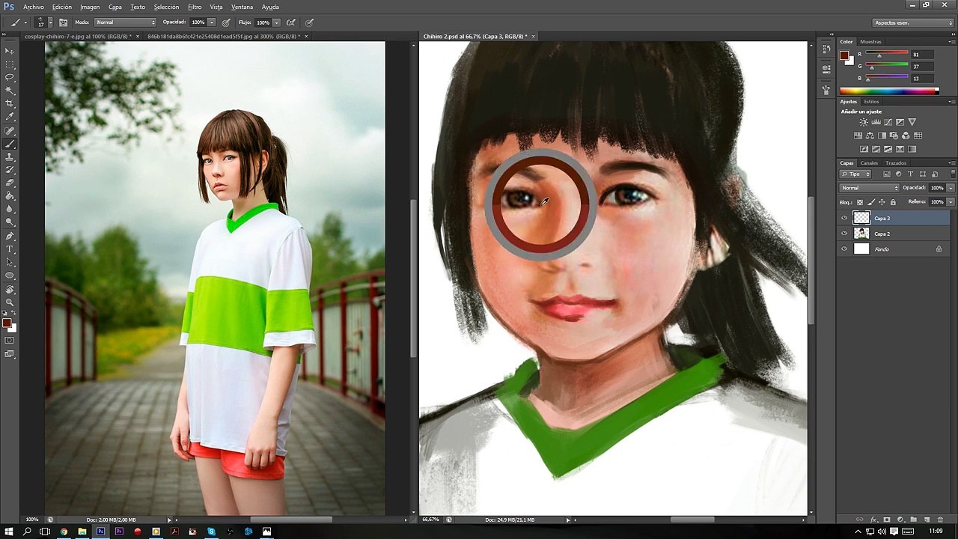Select the History Brush tool
The image size is (958, 539).
(10, 170)
